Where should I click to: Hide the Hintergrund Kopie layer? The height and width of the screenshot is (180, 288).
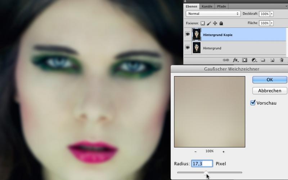(188, 35)
